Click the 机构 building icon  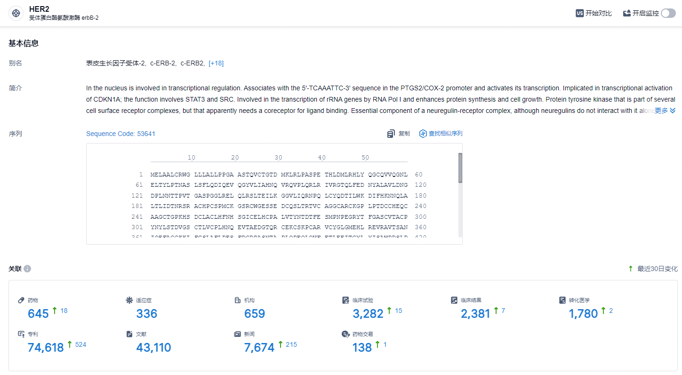[238, 300]
